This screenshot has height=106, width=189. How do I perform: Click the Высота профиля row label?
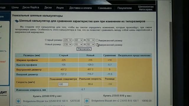pos(27,65)
